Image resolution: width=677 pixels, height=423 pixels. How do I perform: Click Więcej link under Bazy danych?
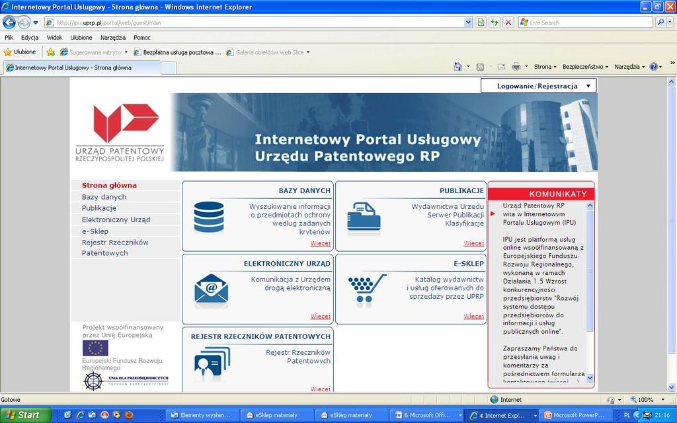point(321,243)
